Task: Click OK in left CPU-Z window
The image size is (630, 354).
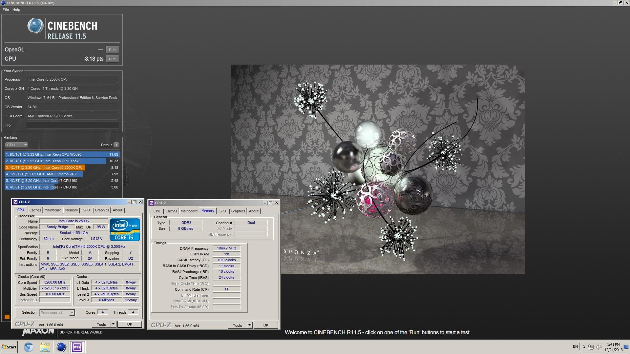Action: pos(130,324)
